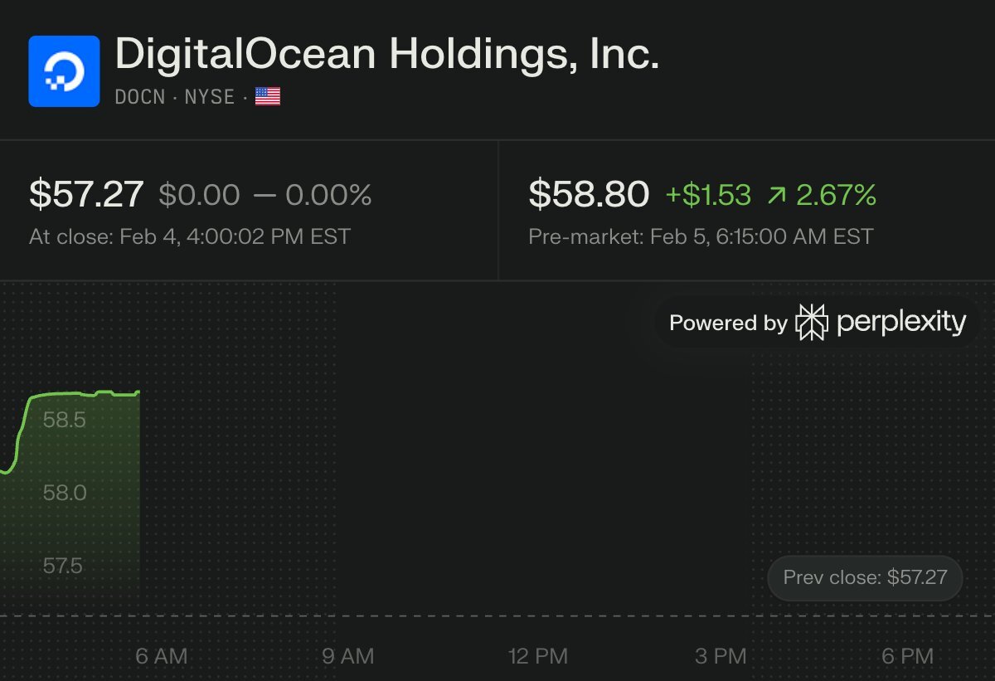Click the DigitalOcean company logo icon
The width and height of the screenshot is (995, 681).
64,71
